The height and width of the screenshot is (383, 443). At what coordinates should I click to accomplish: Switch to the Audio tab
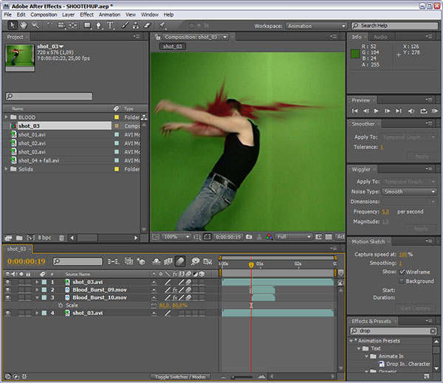380,36
